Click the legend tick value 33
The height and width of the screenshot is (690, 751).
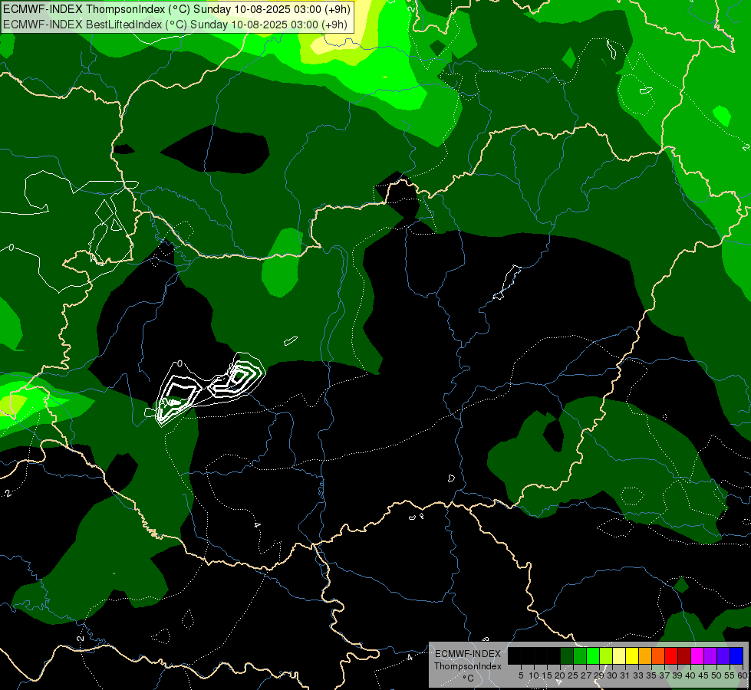coord(638,675)
